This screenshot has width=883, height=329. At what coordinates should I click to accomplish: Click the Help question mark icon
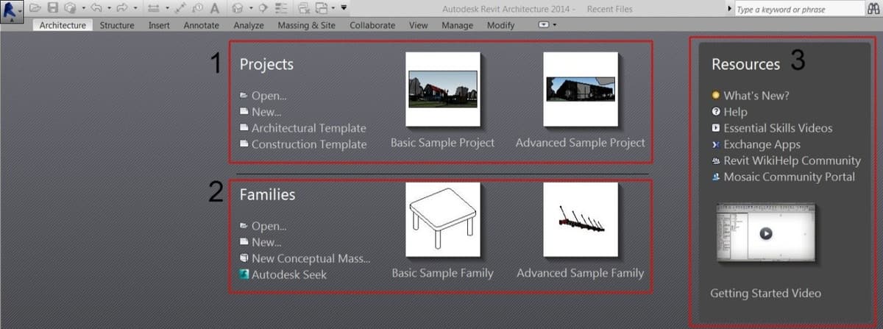tap(715, 112)
